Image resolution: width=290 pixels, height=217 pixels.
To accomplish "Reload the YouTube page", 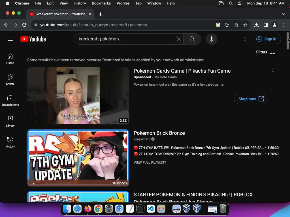I will (24, 25).
